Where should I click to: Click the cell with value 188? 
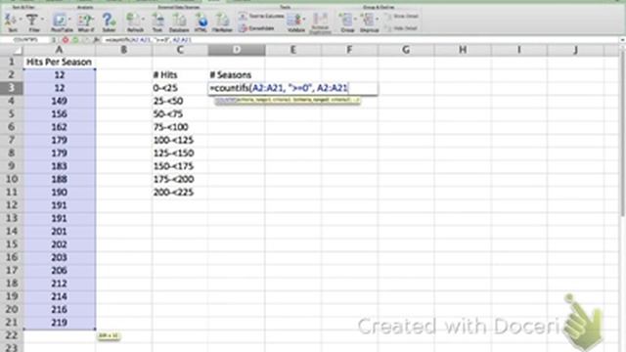60,179
